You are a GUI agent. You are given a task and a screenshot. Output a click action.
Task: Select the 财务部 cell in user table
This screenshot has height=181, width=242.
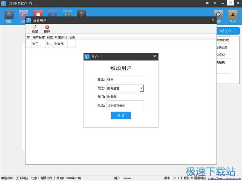tap(61, 44)
